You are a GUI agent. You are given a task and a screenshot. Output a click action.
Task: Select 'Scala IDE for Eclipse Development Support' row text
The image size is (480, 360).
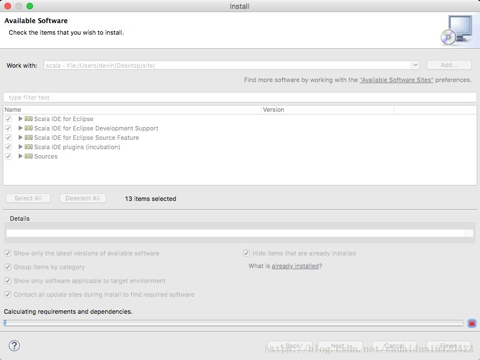tap(96, 128)
